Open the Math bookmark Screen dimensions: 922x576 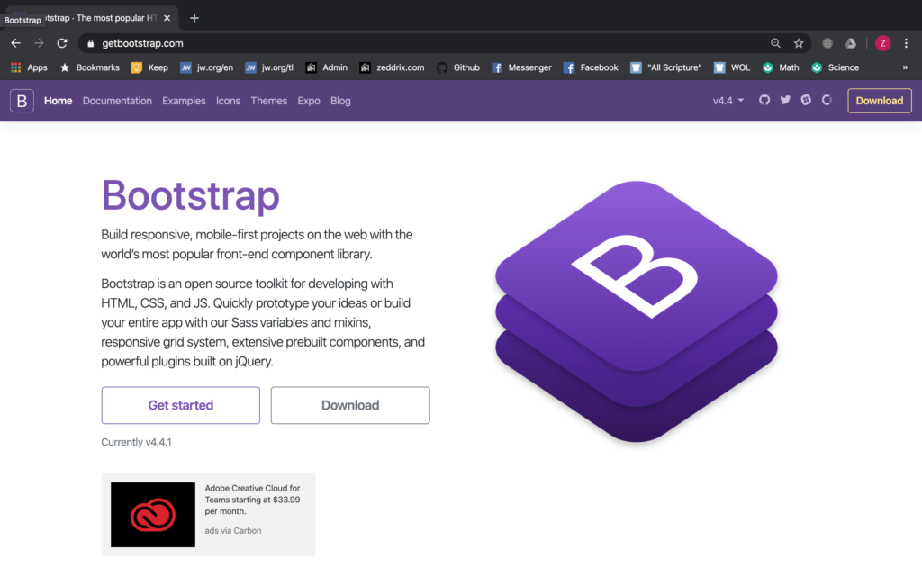[781, 67]
